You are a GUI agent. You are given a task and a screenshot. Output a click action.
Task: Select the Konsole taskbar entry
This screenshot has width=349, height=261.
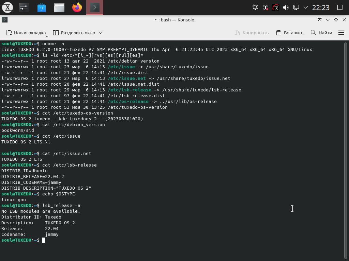pyautogui.click(x=95, y=7)
